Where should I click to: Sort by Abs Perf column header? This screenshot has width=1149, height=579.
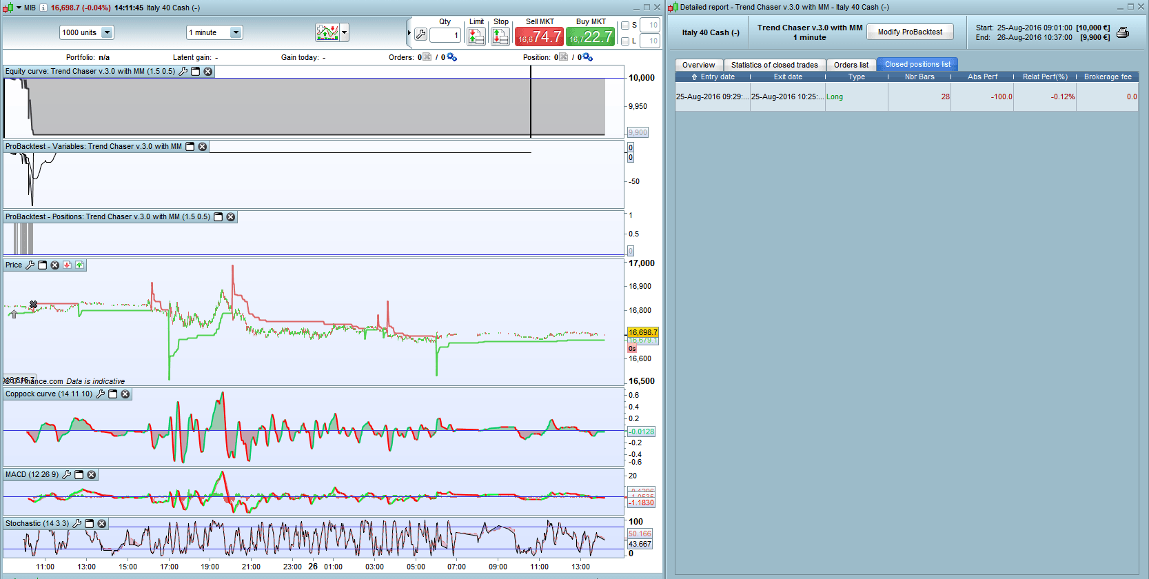tap(982, 77)
